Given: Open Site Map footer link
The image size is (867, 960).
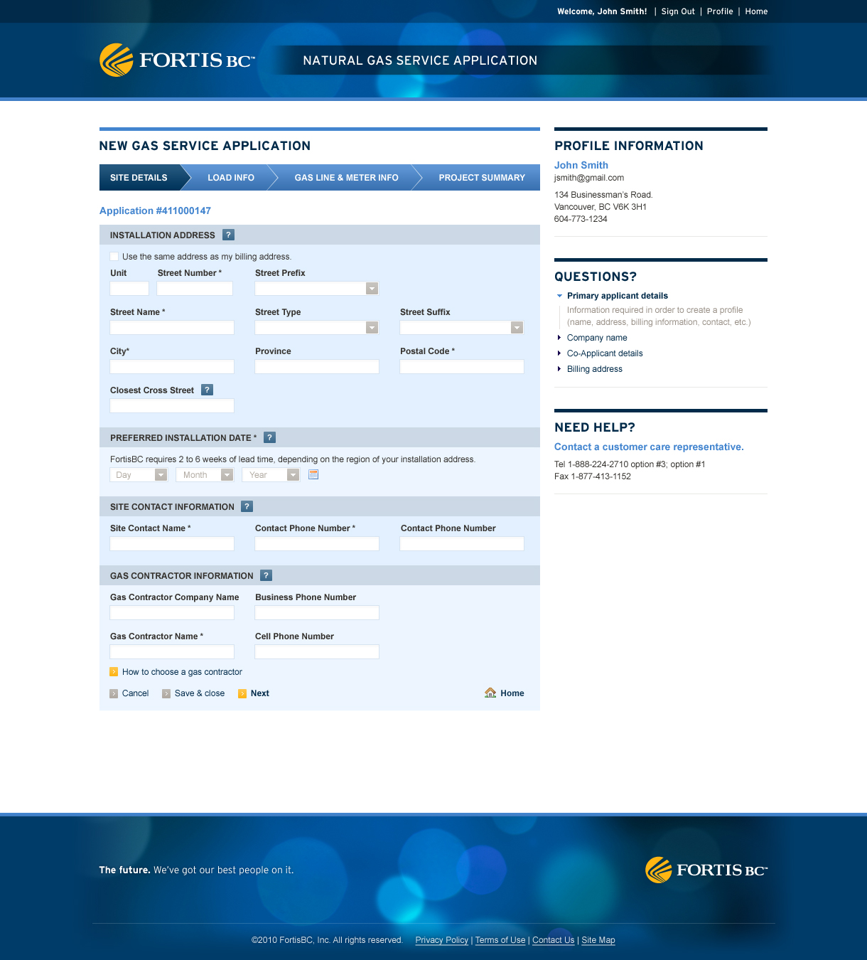Looking at the screenshot, I should point(598,940).
